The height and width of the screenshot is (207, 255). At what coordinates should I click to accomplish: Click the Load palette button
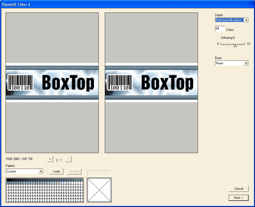click(56, 171)
